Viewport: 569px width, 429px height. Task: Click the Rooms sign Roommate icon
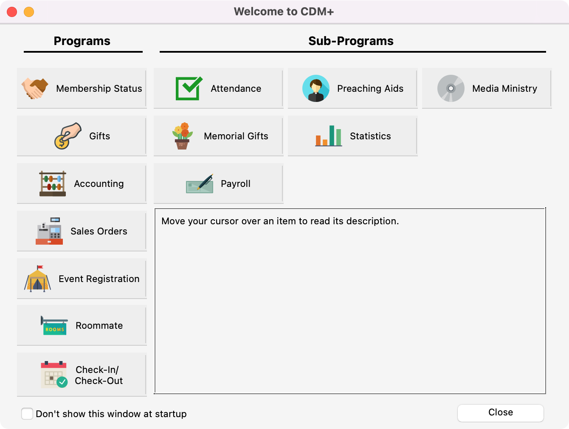[x=54, y=325]
